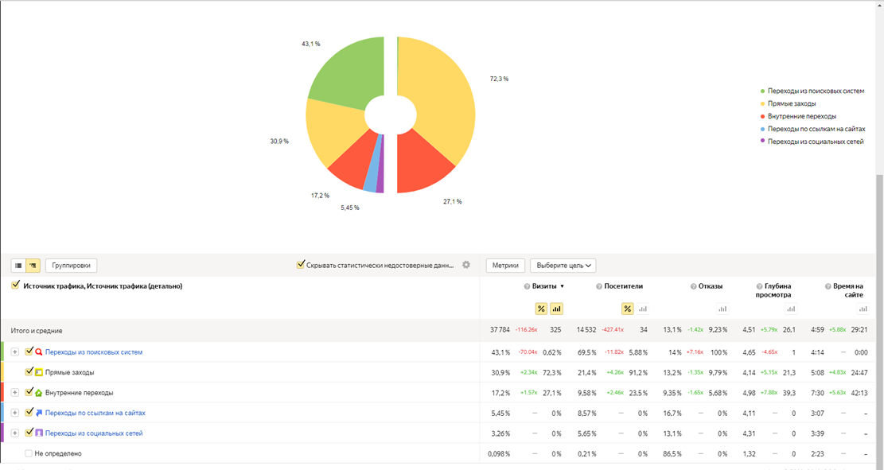
Task: Toggle bar chart icon under Визиты
Action: tap(556, 309)
